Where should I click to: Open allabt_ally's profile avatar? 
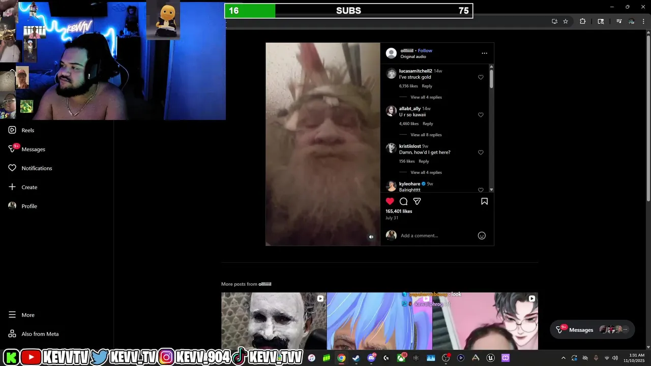(x=391, y=111)
